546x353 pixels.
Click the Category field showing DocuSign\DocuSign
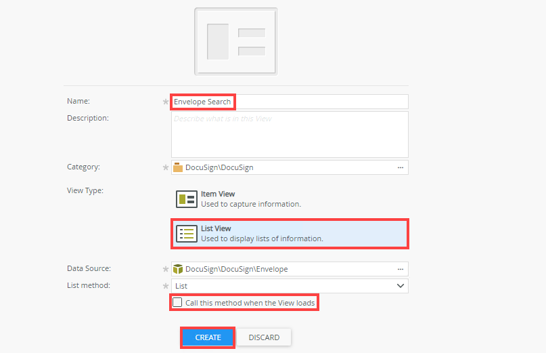point(284,167)
